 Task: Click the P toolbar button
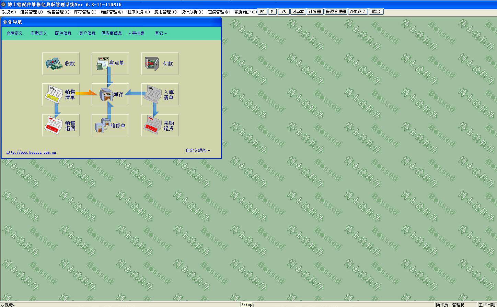(x=272, y=12)
